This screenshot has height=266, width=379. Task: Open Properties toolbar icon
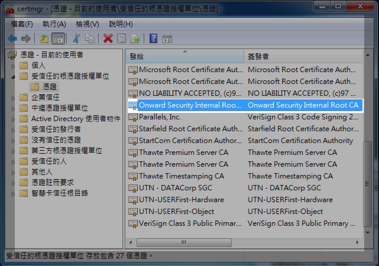pyautogui.click(x=122, y=38)
